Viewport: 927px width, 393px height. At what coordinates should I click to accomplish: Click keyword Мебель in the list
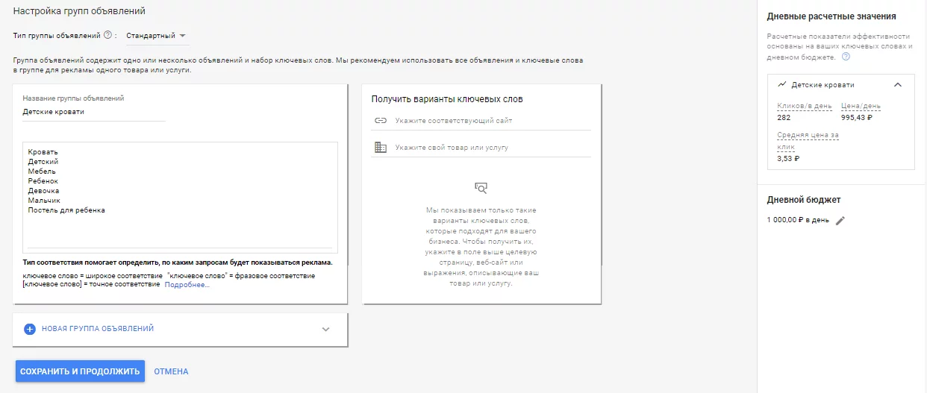[42, 172]
